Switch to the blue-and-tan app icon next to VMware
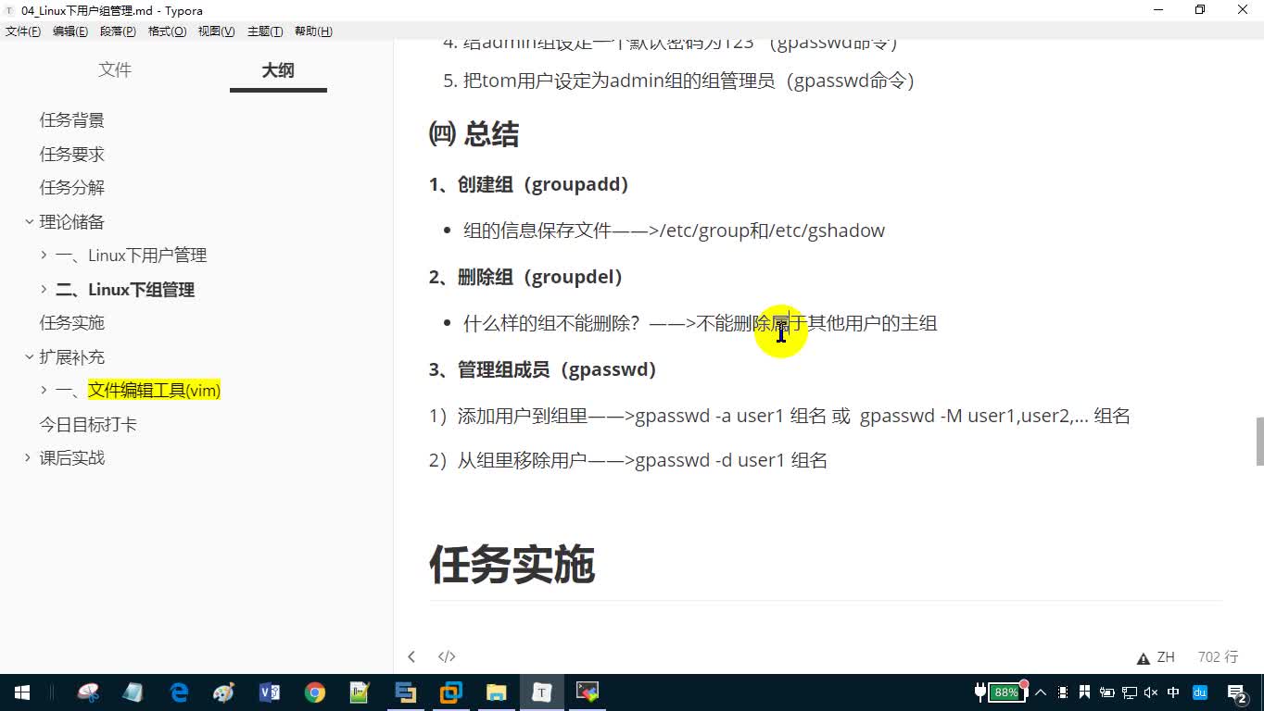 (405, 692)
